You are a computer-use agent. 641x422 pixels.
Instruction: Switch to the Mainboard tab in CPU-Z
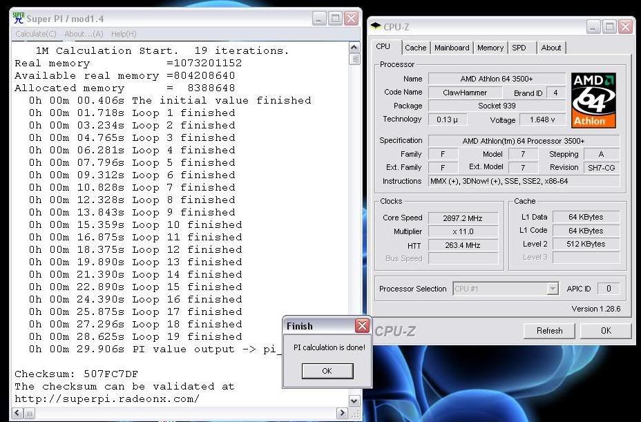[452, 48]
